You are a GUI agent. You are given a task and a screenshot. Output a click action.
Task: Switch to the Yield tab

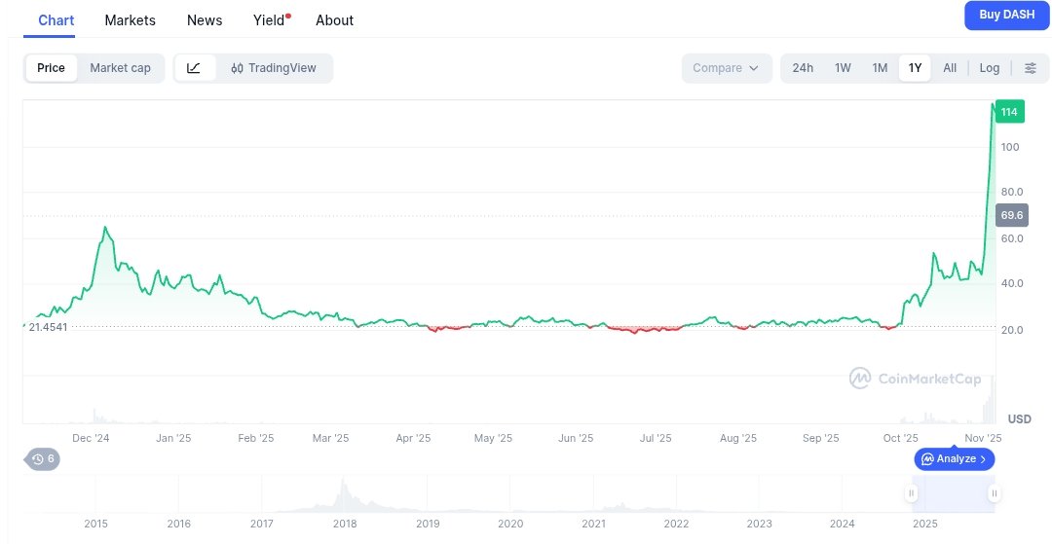pyautogui.click(x=269, y=19)
